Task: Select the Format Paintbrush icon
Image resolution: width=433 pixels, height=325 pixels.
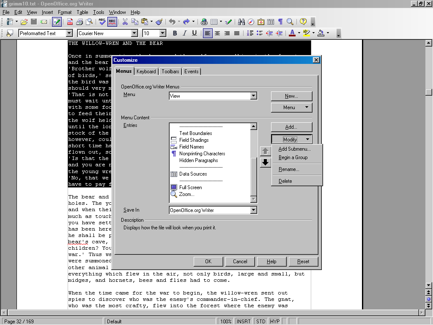Action: click(159, 22)
